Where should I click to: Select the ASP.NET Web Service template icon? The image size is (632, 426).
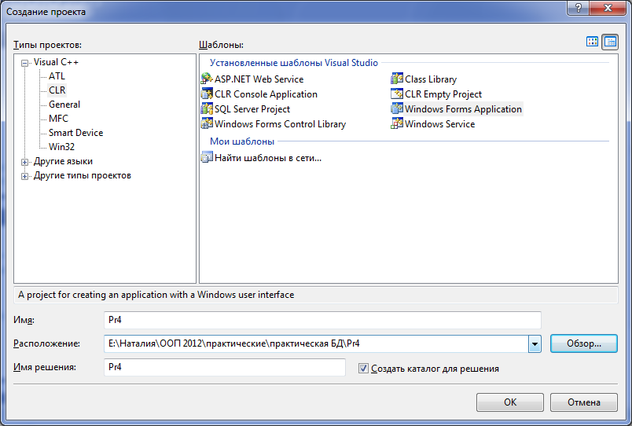click(207, 79)
